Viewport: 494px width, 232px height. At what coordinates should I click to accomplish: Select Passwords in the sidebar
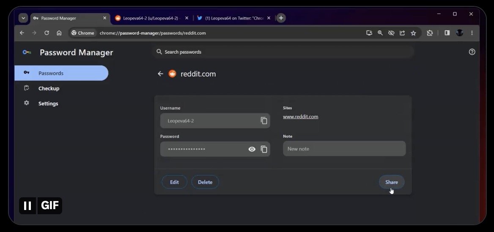pos(61,73)
